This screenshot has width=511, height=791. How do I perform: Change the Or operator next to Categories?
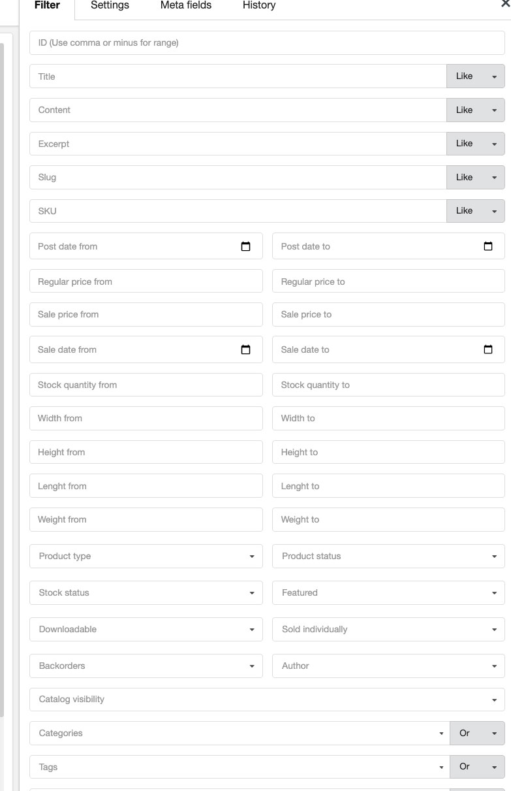[476, 733]
